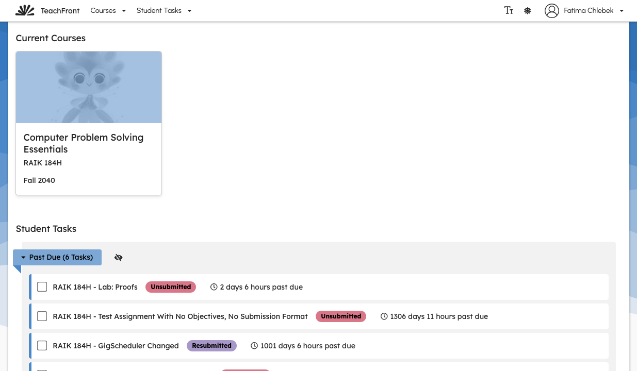Open the RAIK 184H - Lab: Proofs task
The image size is (637, 371).
95,287
